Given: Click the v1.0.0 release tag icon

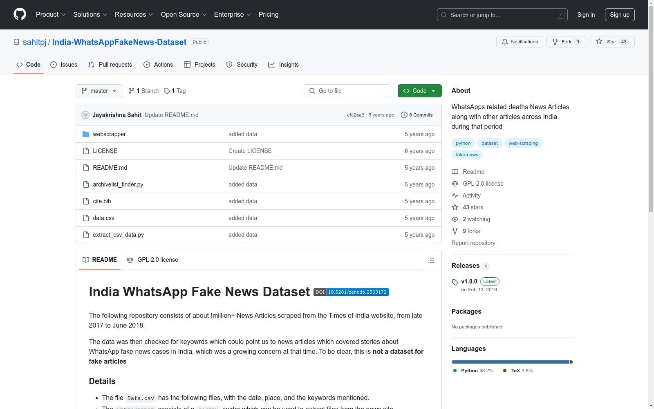Looking at the screenshot, I should (455, 282).
